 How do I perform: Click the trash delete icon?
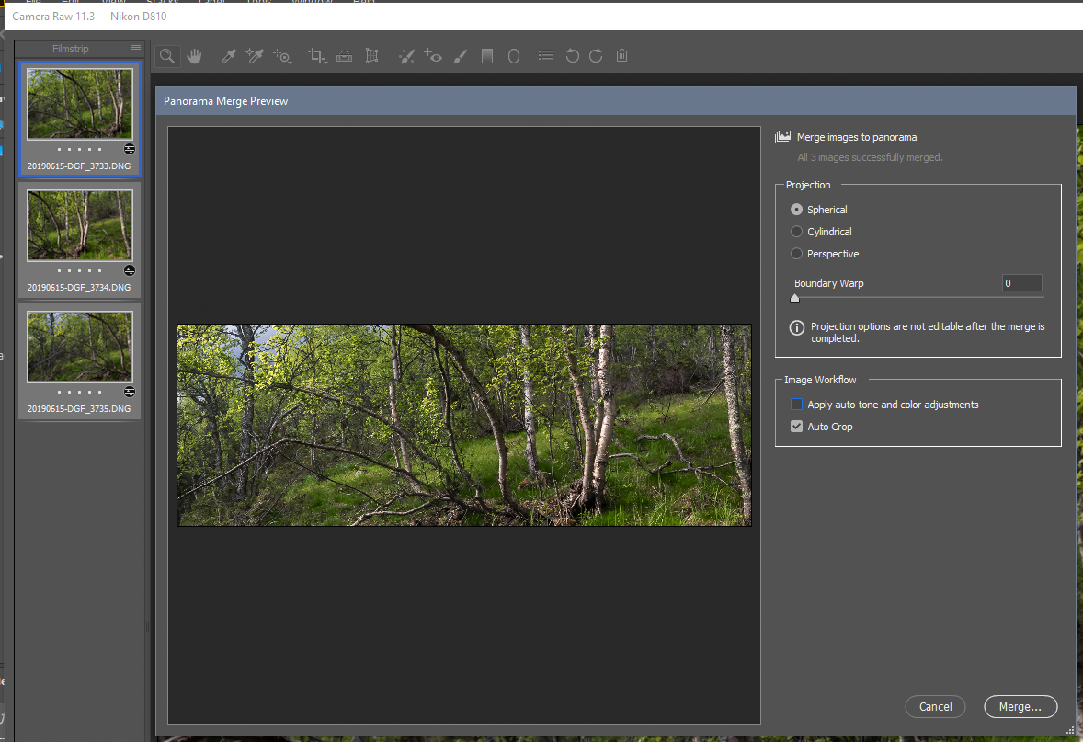pyautogui.click(x=621, y=56)
